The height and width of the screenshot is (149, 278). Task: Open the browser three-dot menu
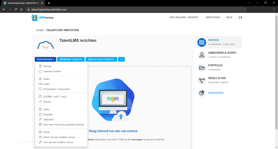[274, 9]
